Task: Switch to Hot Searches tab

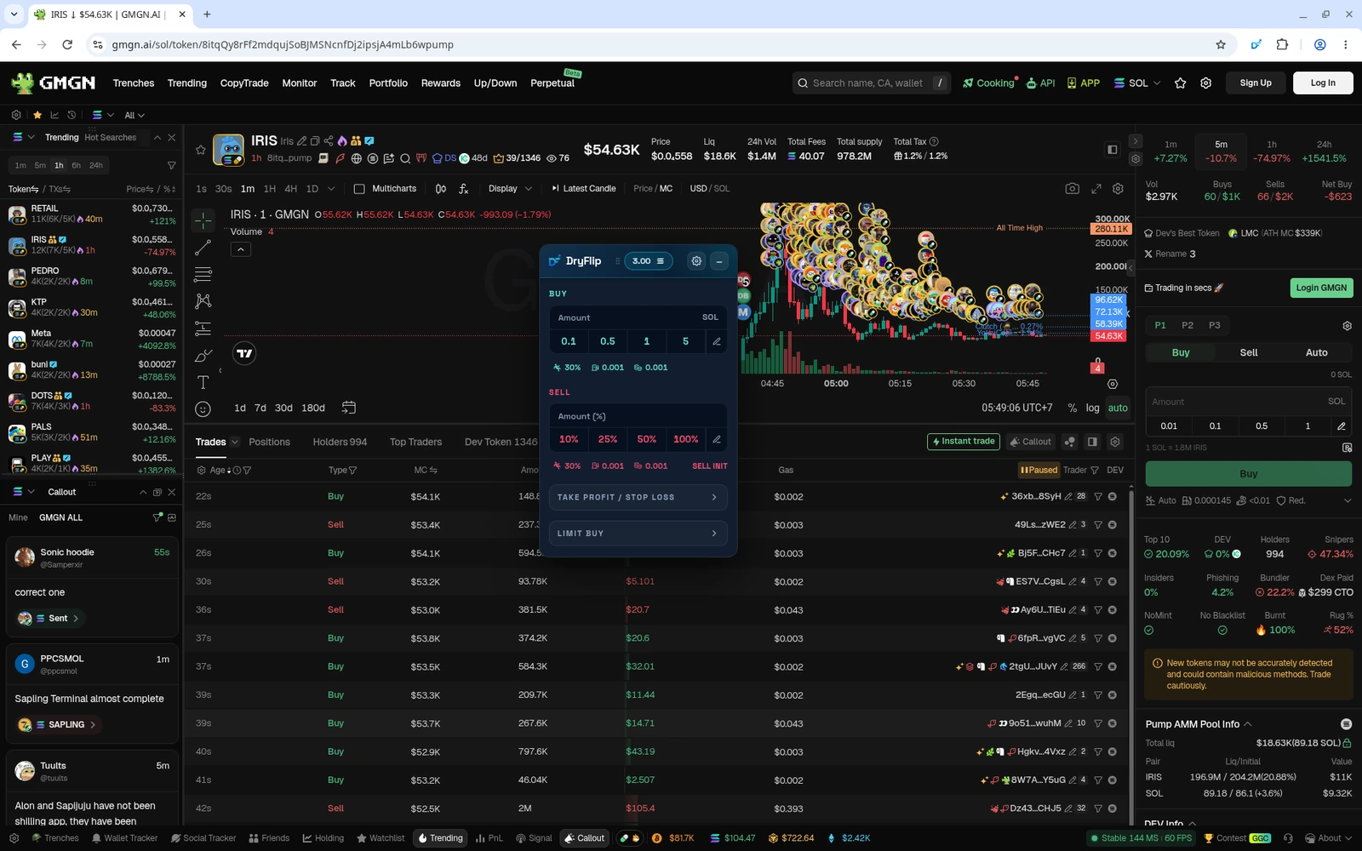Action: (x=110, y=137)
